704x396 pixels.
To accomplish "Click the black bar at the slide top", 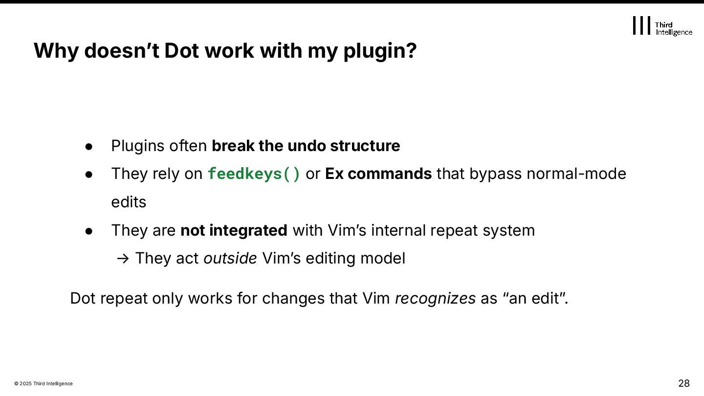I will 352,1.
